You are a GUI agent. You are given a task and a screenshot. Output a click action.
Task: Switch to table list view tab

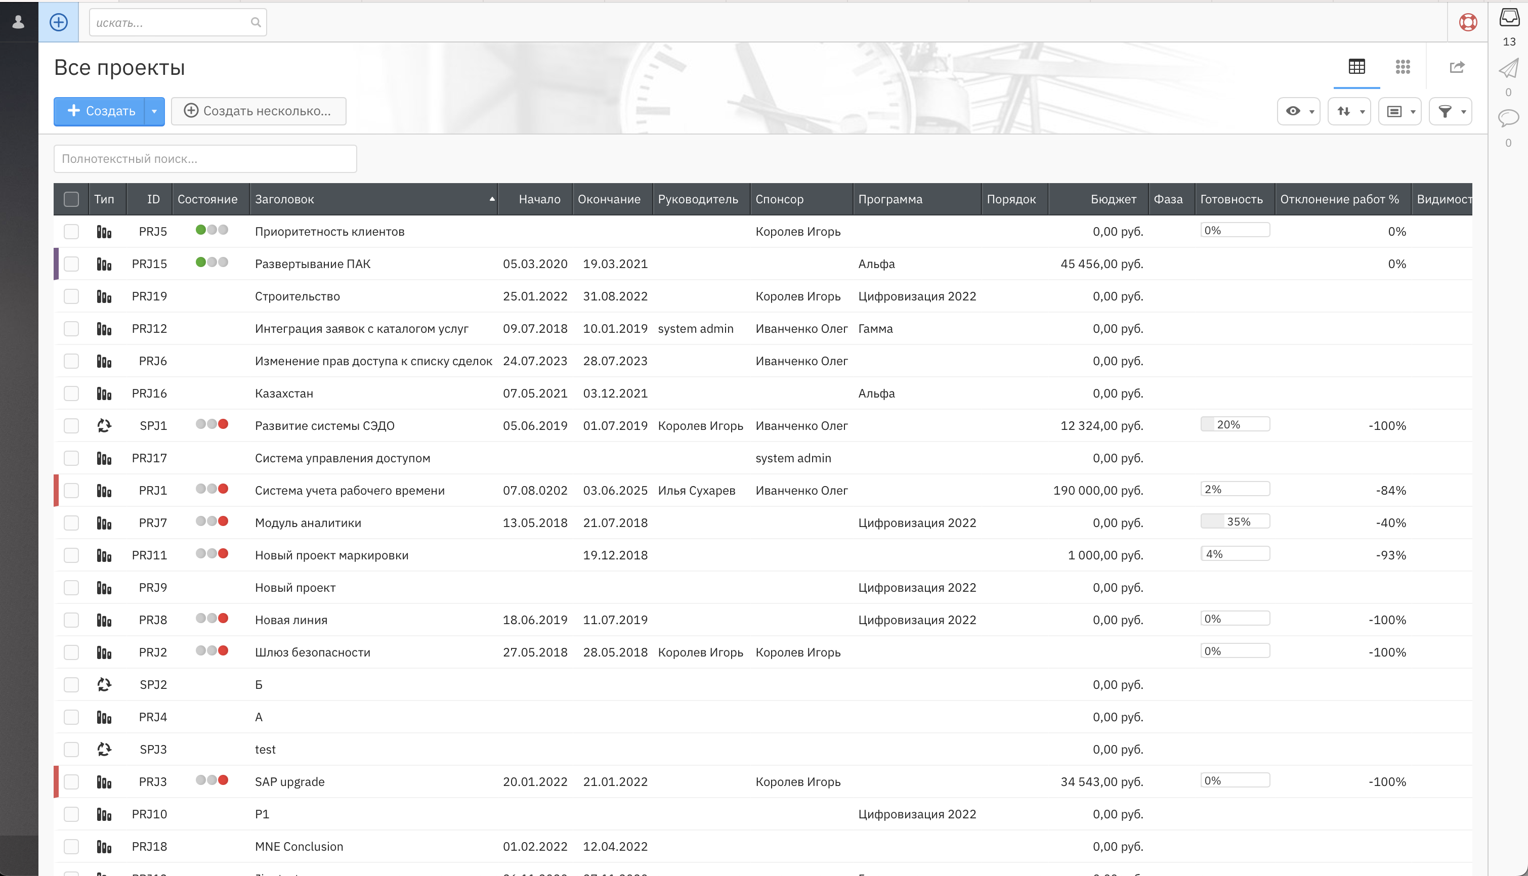(1356, 67)
